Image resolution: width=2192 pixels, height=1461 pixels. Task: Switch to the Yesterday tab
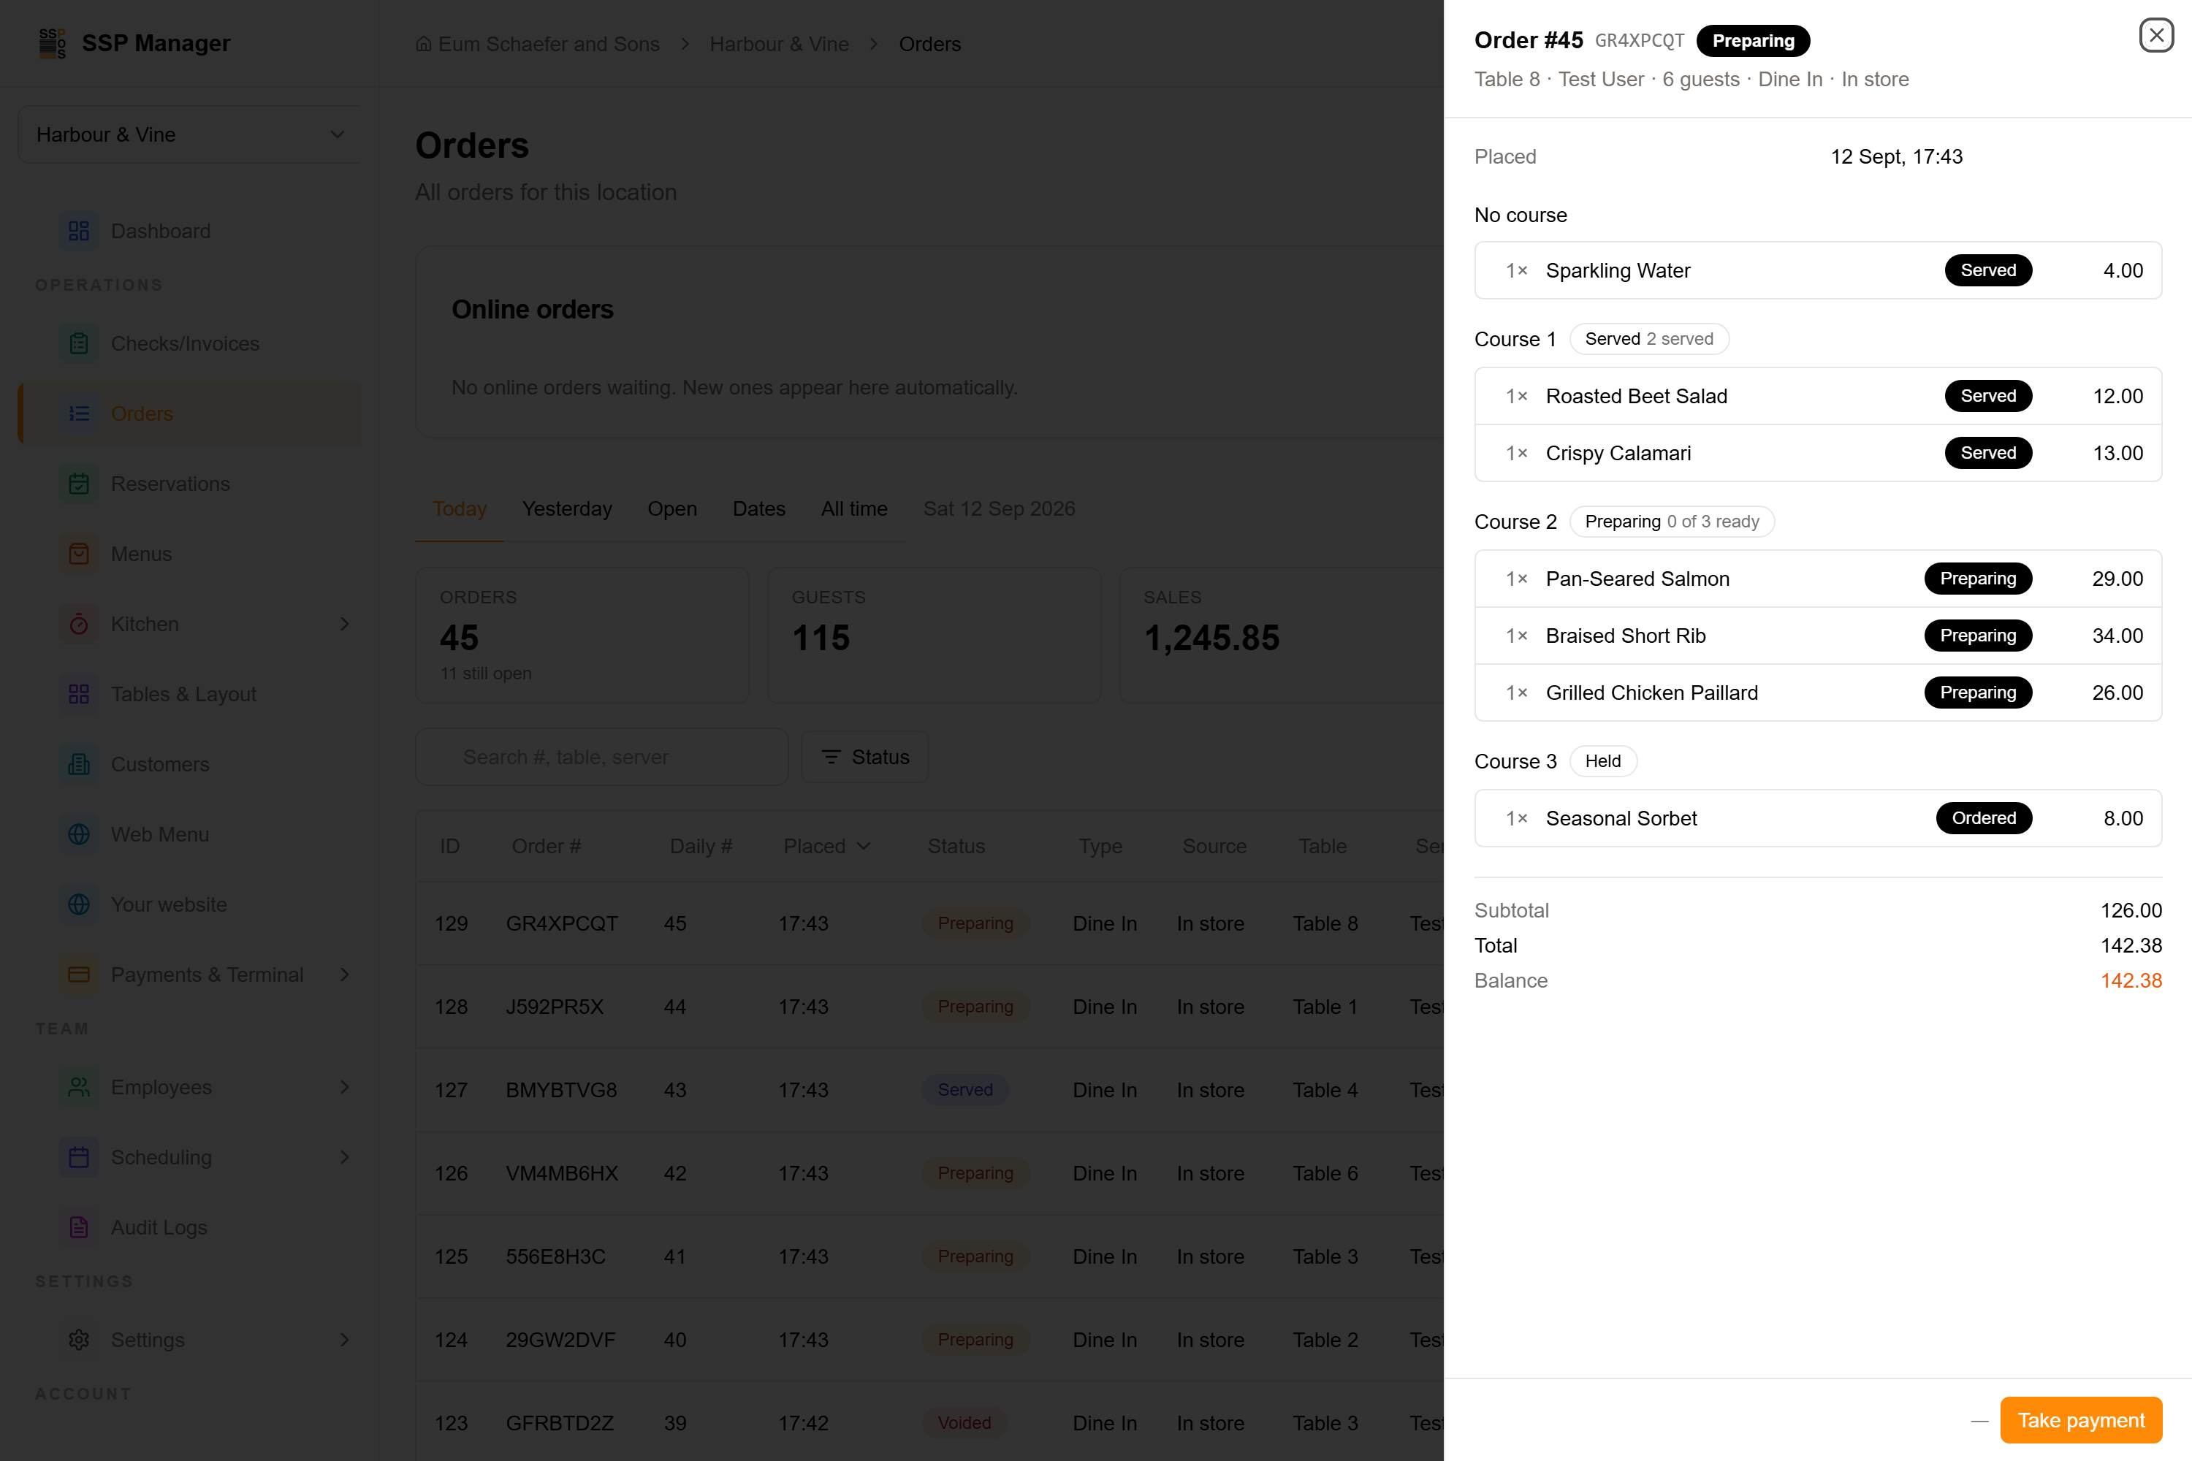[567, 508]
